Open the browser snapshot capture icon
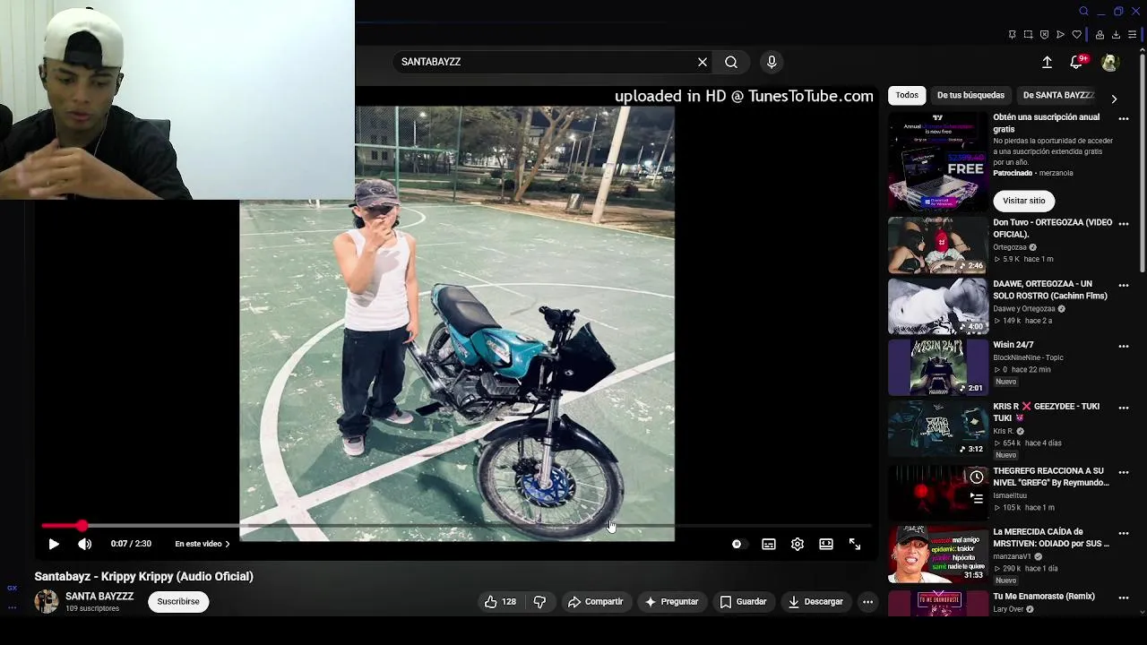Image resolution: width=1147 pixels, height=645 pixels. [x=1029, y=35]
